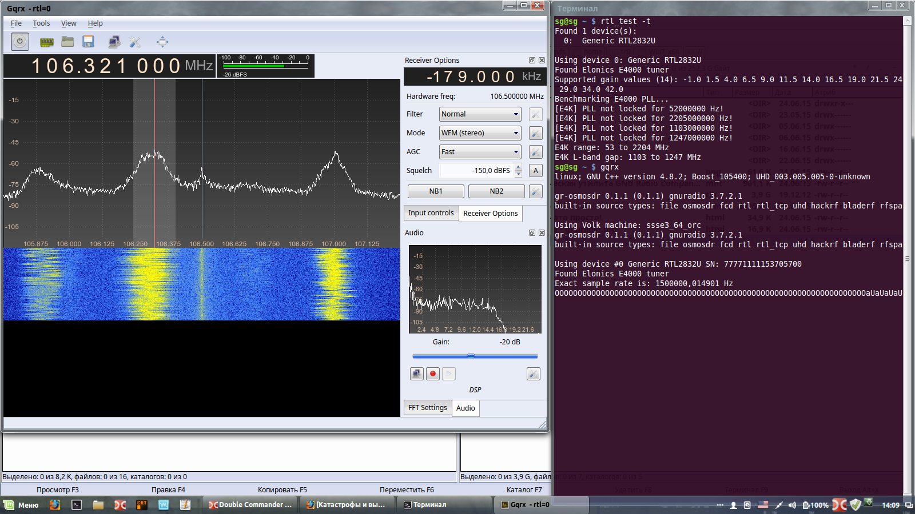Toggle UDP audio streaming button

coord(417,374)
